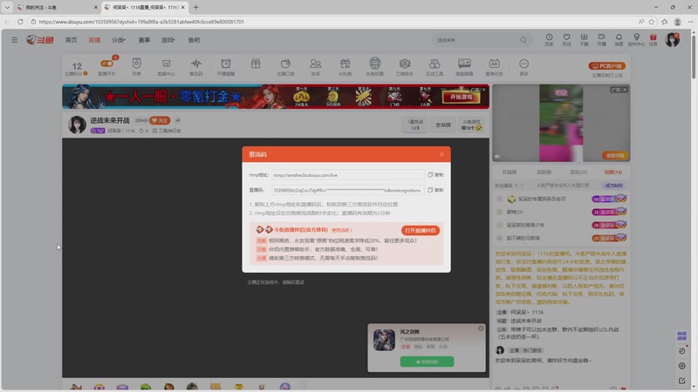Click the 全站榜 button
The height and width of the screenshot is (392, 698).
(x=443, y=125)
